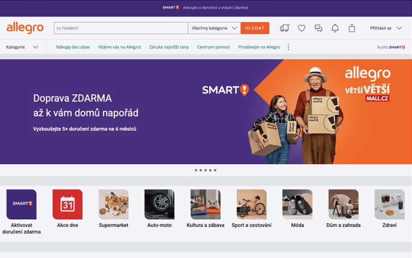Open the three-dot more links menu
Screen dimensions: 412x258
click(288, 47)
